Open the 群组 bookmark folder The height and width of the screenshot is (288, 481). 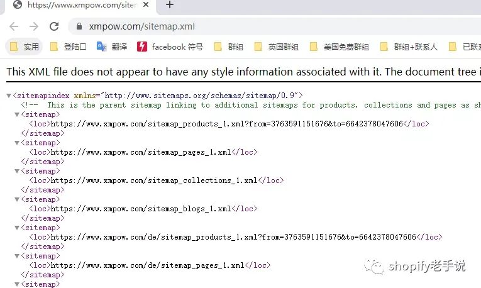tap(229, 47)
